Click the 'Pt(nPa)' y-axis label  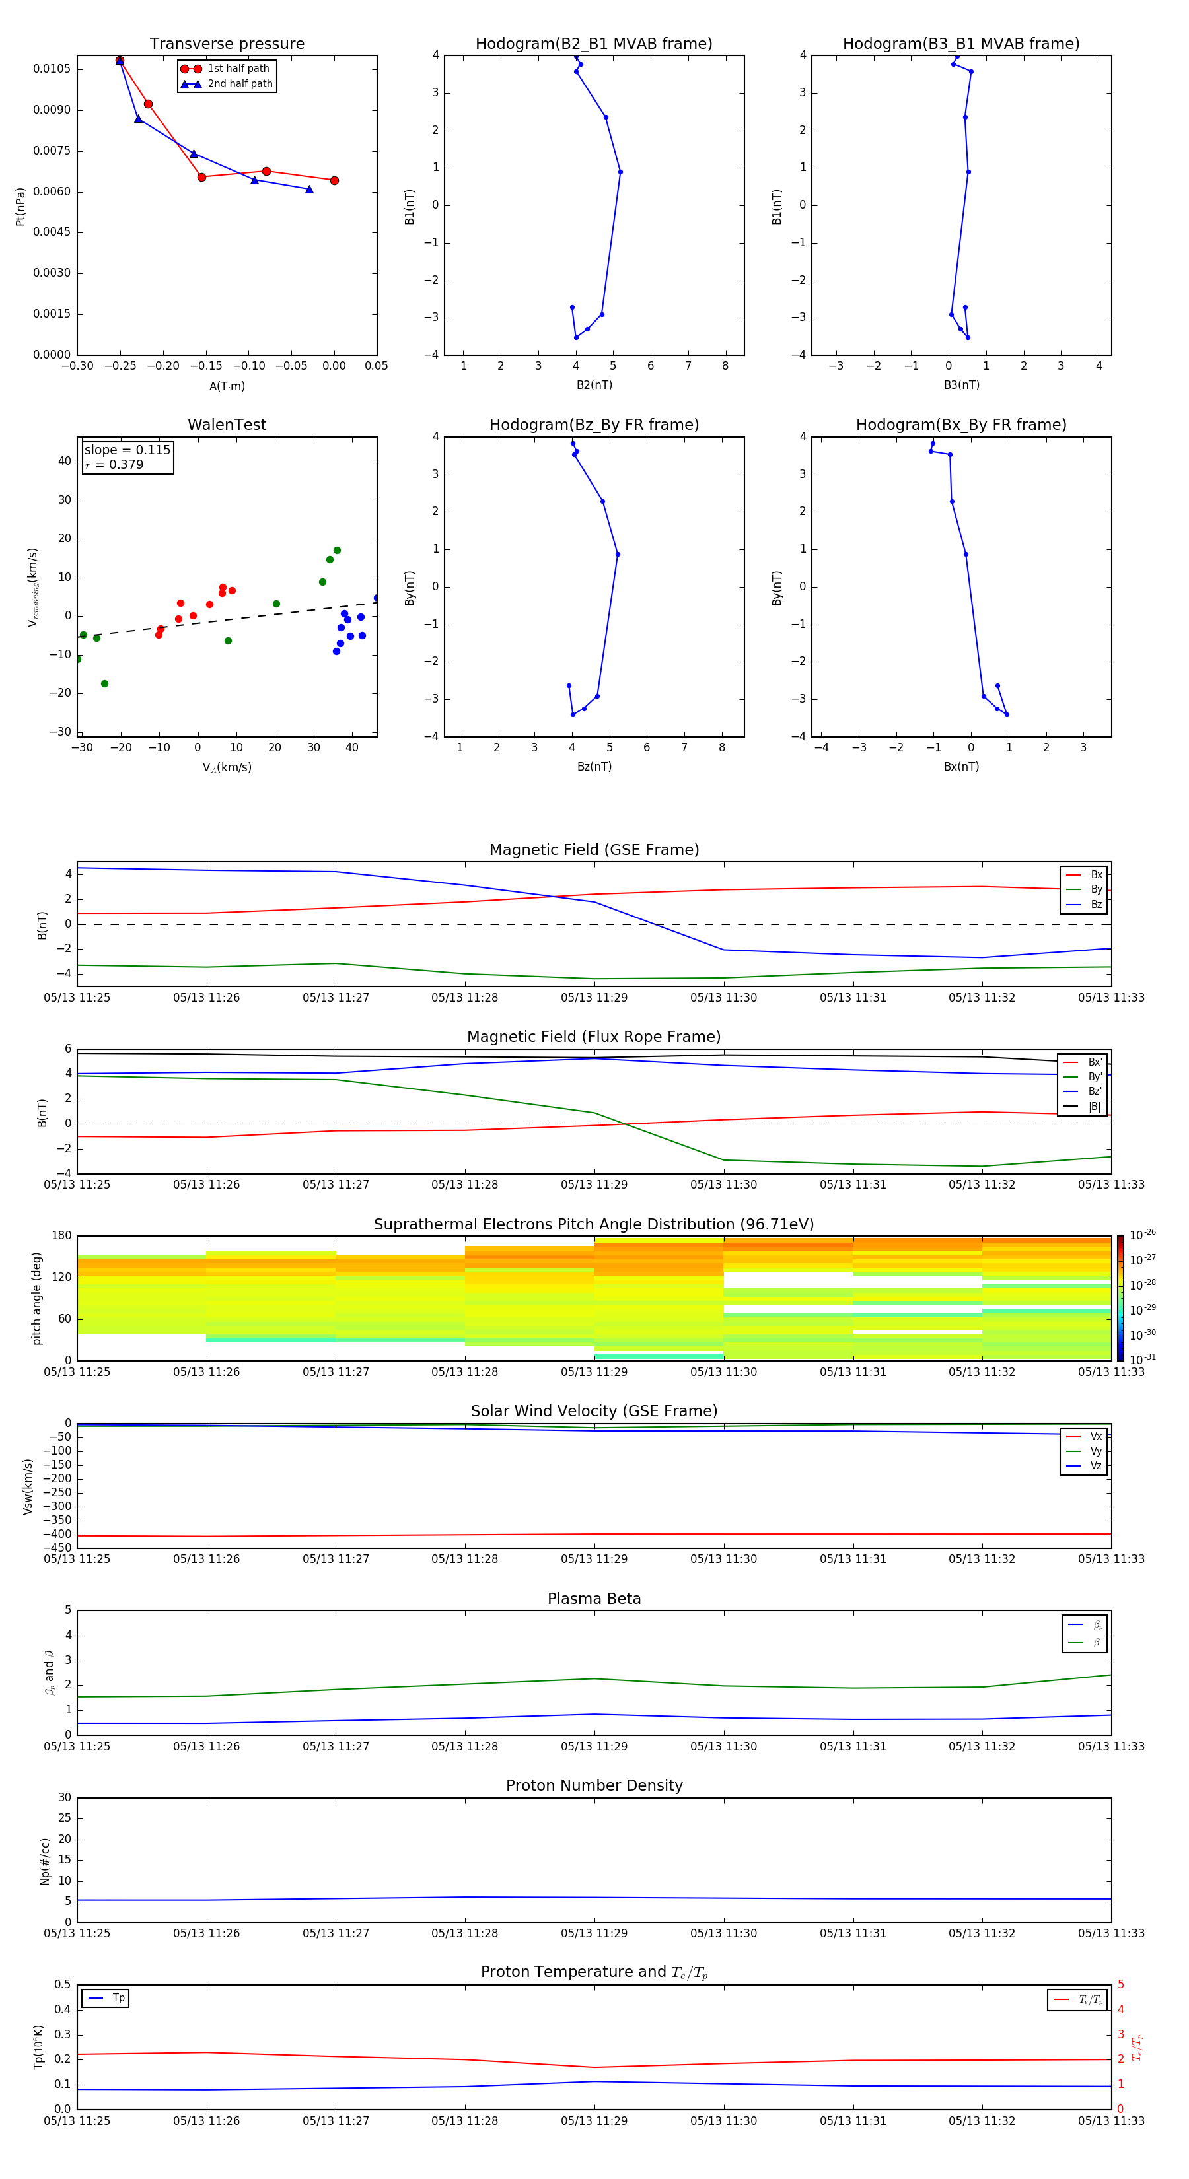pyautogui.click(x=20, y=207)
